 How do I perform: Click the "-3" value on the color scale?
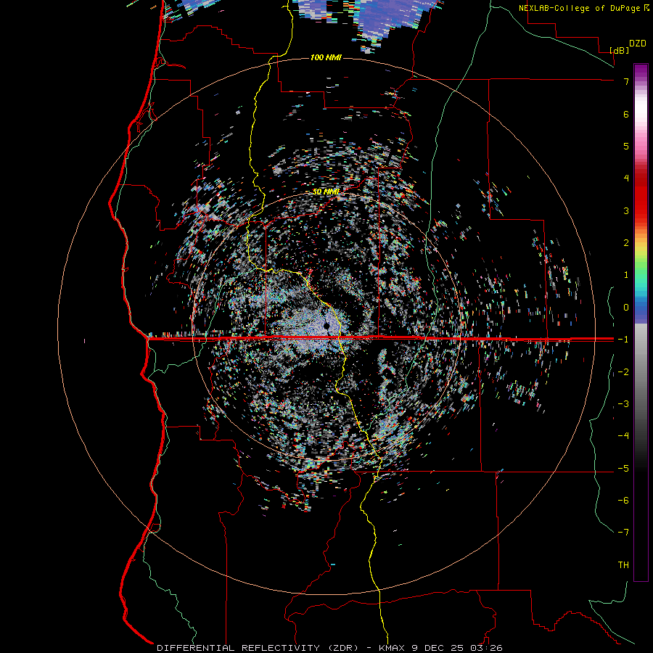(623, 404)
